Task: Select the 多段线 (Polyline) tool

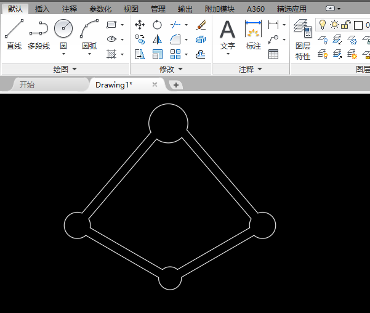Action: click(39, 34)
